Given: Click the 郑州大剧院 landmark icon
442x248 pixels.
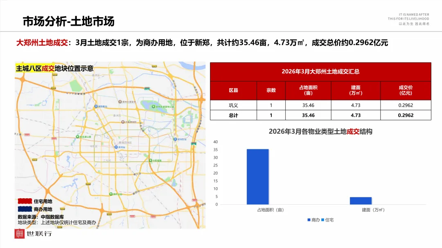Looking at the screenshot, I should click(x=120, y=102).
